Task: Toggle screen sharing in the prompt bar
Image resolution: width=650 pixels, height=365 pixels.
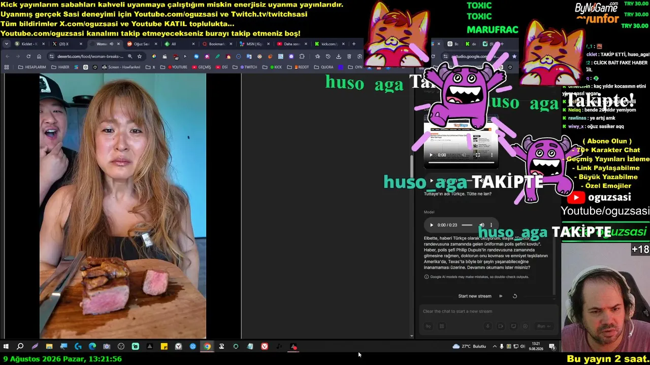Action: pos(513,326)
